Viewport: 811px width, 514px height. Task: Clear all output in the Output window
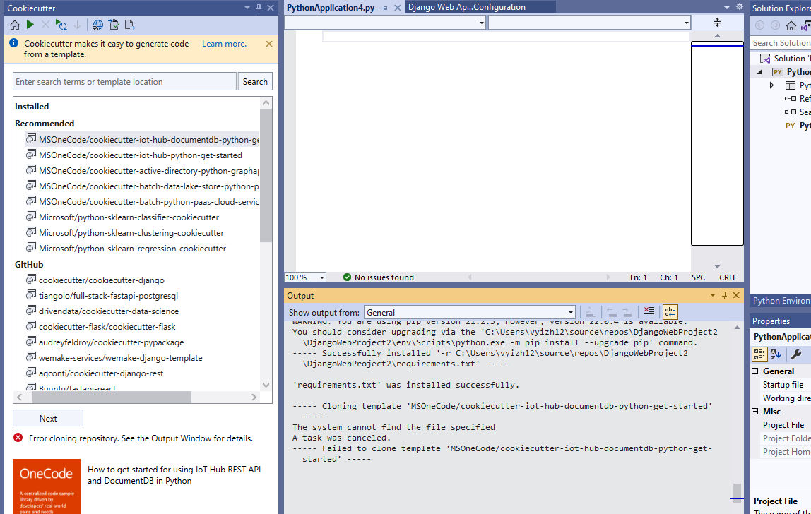tap(647, 311)
